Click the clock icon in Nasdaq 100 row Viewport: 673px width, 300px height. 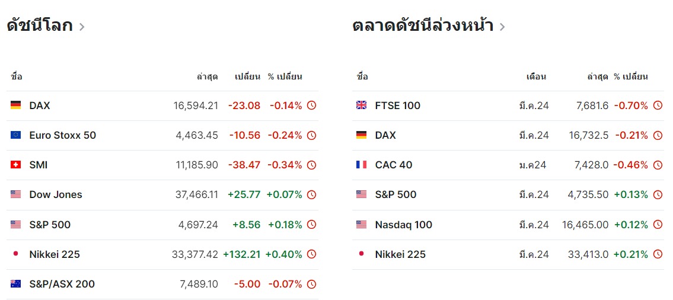[658, 225]
